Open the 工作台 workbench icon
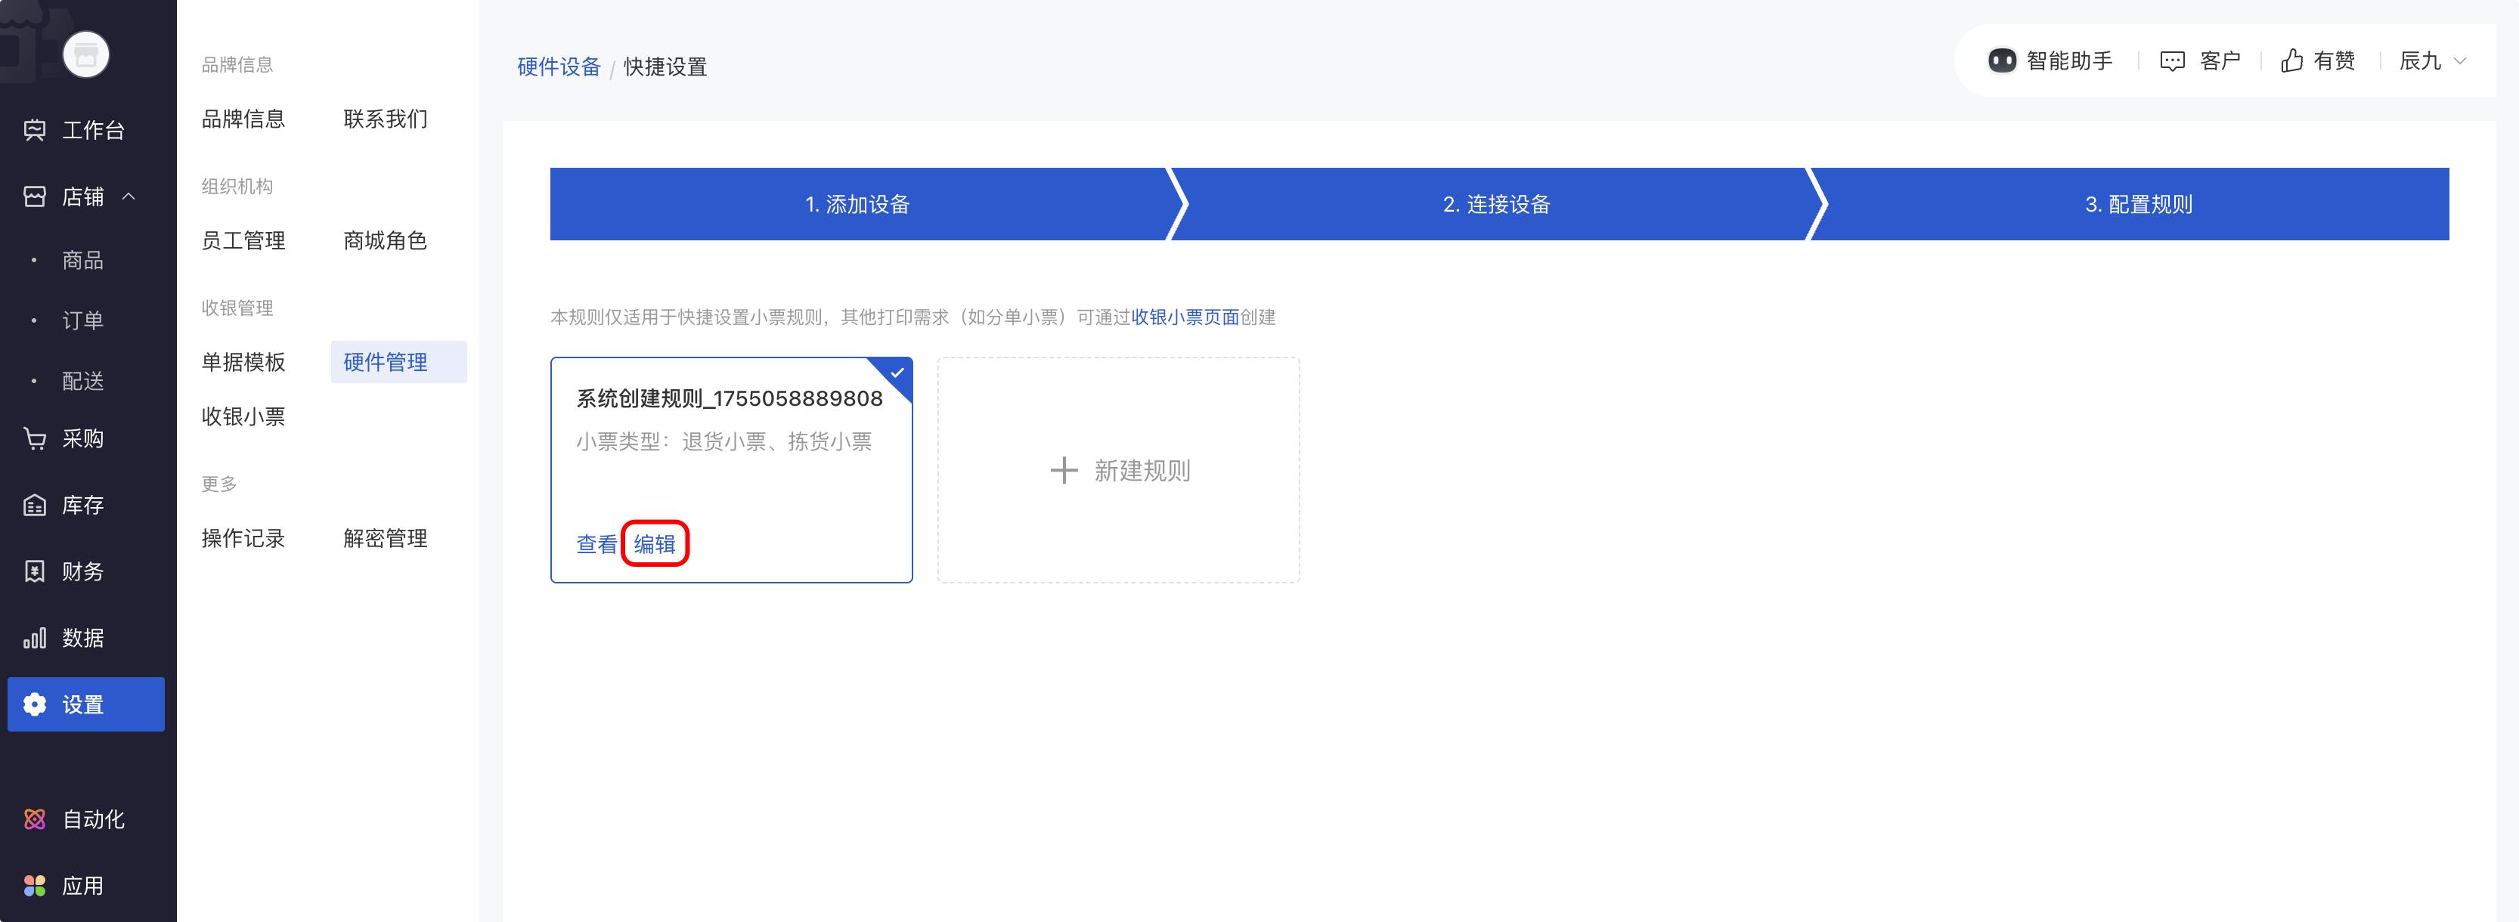This screenshot has height=922, width=2519. point(34,130)
